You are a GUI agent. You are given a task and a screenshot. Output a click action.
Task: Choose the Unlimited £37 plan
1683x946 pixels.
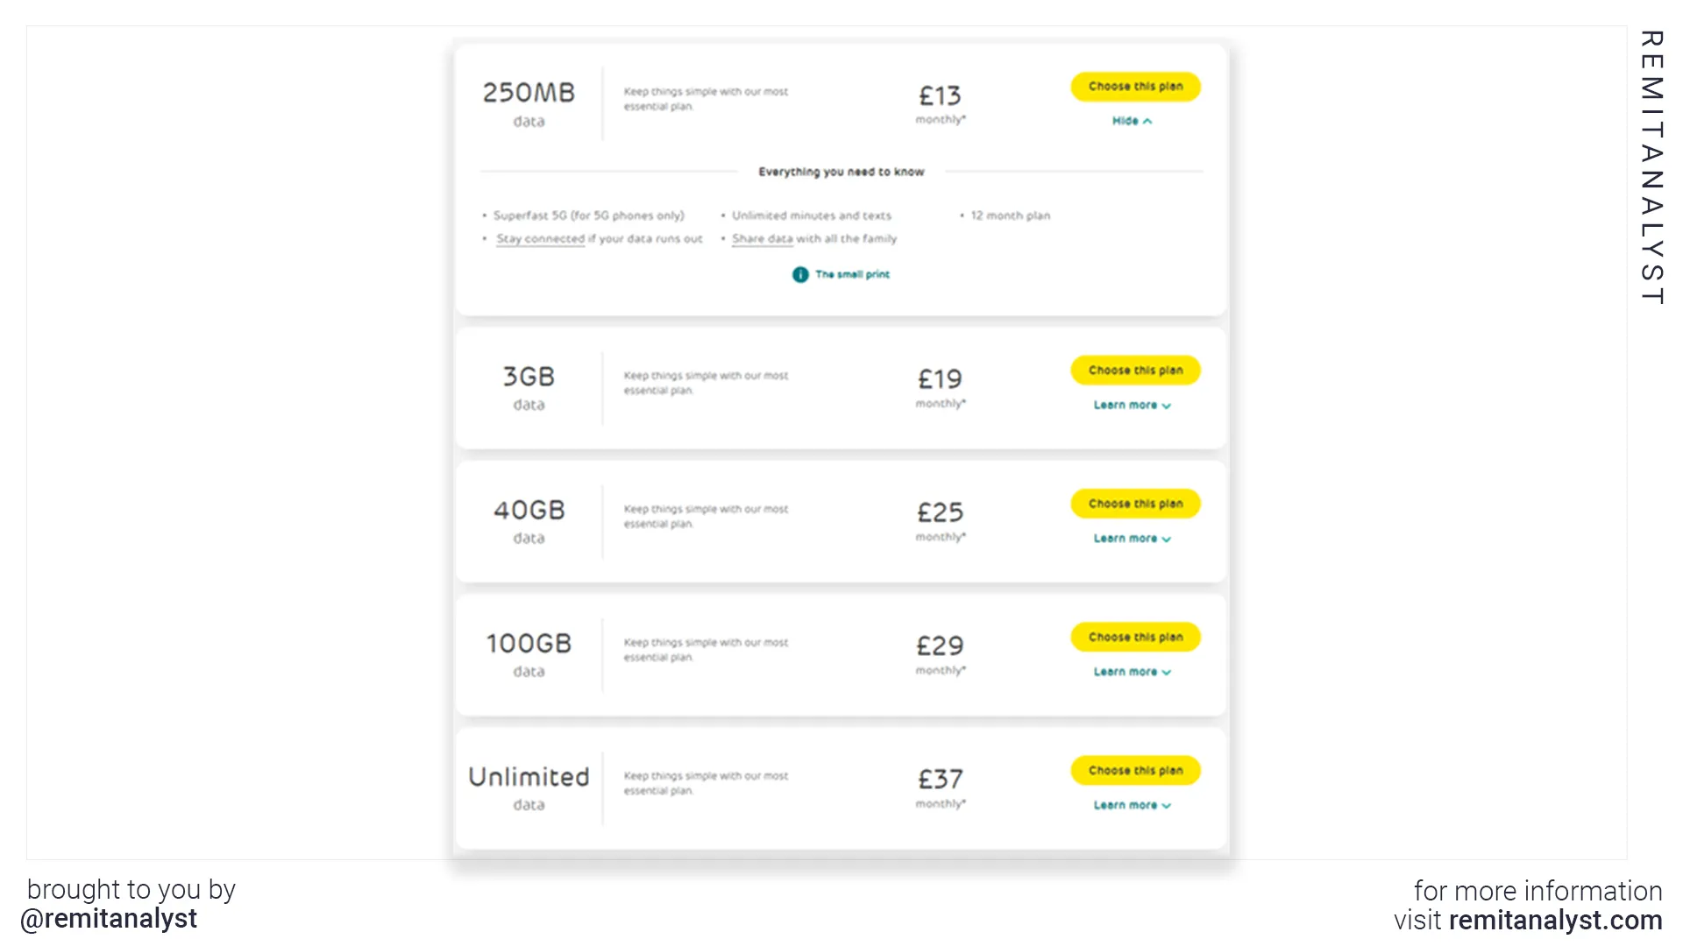point(1135,771)
